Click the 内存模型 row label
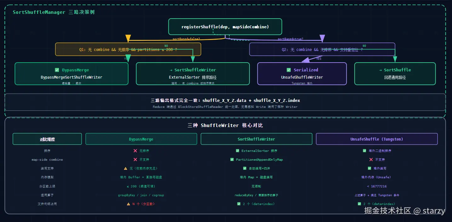 [47, 177]
